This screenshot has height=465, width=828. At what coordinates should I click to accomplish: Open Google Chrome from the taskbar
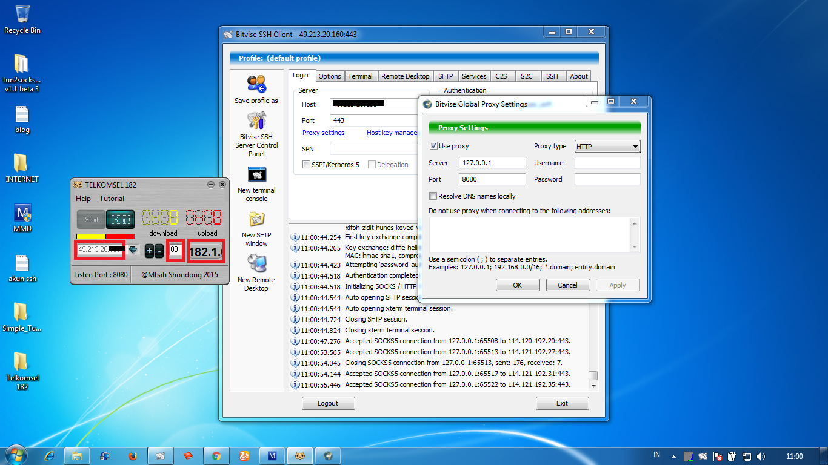(216, 456)
